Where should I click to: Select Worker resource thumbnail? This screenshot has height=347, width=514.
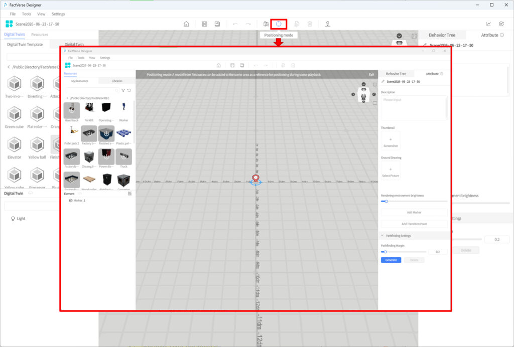pos(123,110)
